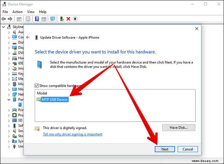Open the View menu

click(31, 12)
